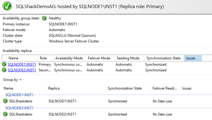Click SQLShackdemo database icon under SQLNODE1\INST1 group

(x=5, y=101)
